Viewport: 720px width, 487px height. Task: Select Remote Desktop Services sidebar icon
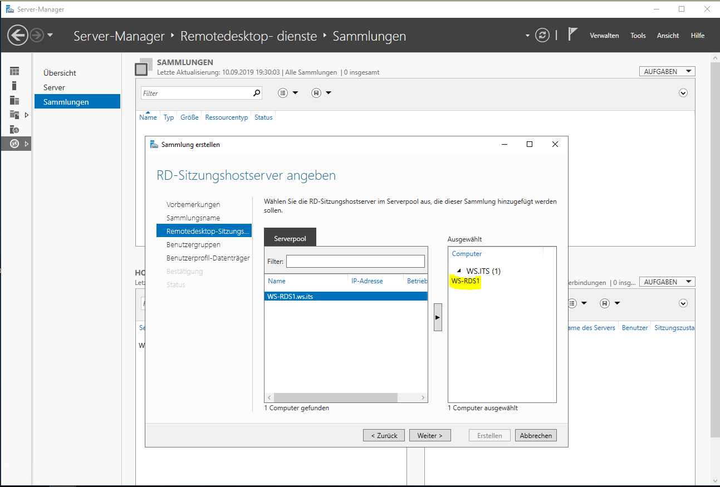coord(15,144)
